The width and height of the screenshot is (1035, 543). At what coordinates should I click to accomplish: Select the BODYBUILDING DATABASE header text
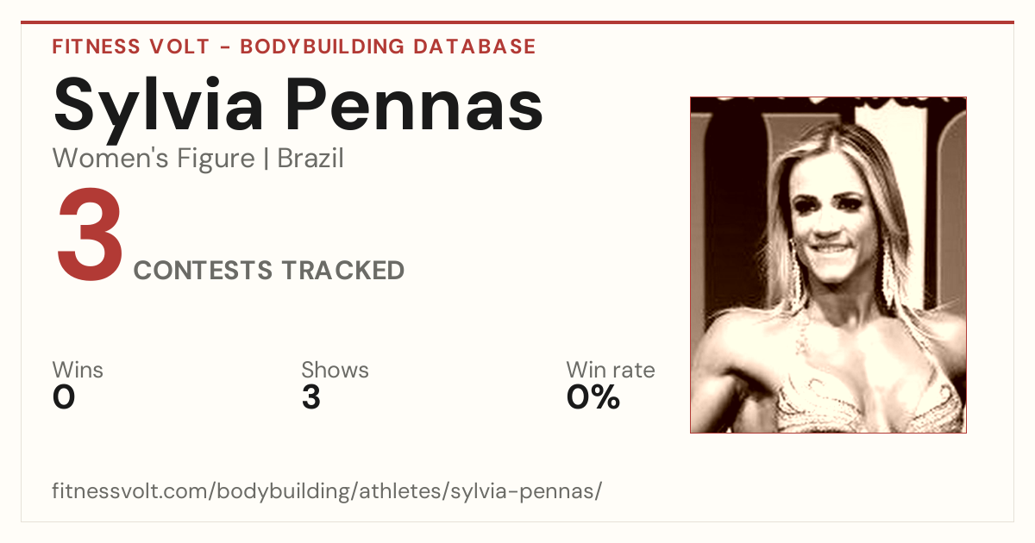pos(388,47)
